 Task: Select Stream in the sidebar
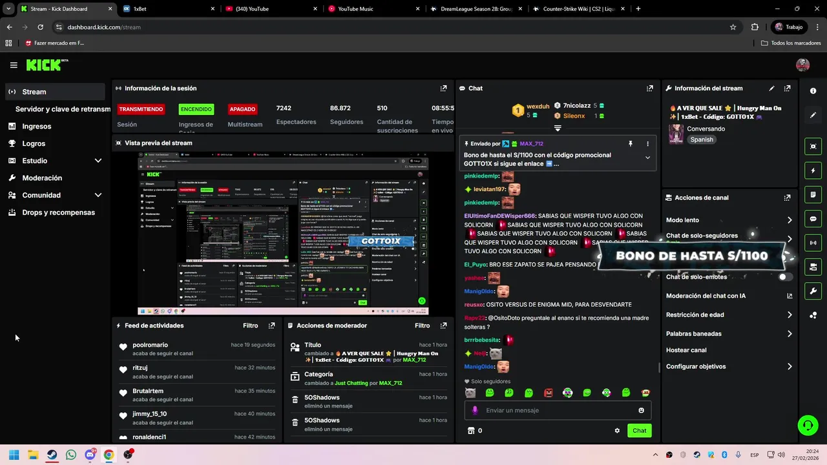55,92
